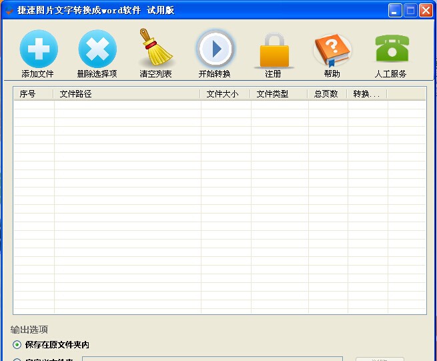Minimize the 捷速图片文字转换 window
437x361 pixels.
(x=395, y=11)
